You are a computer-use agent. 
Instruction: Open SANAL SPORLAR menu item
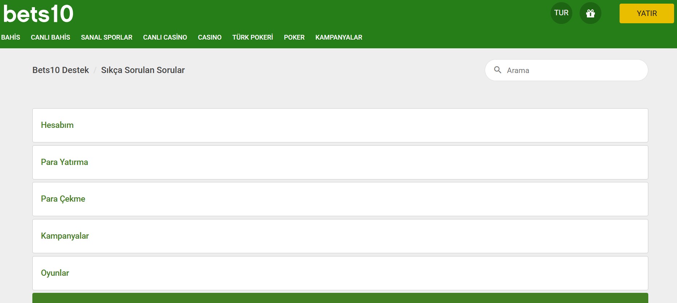tap(106, 37)
